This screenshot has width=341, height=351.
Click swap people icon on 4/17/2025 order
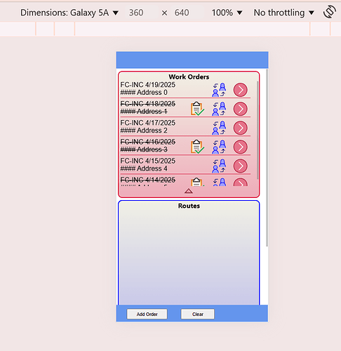click(219, 128)
